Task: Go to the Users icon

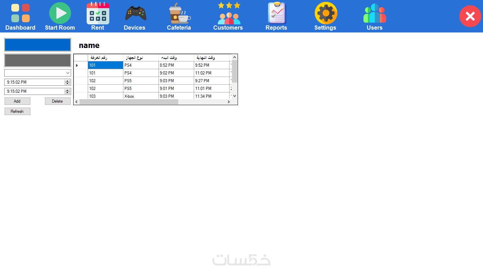Action: (374, 13)
